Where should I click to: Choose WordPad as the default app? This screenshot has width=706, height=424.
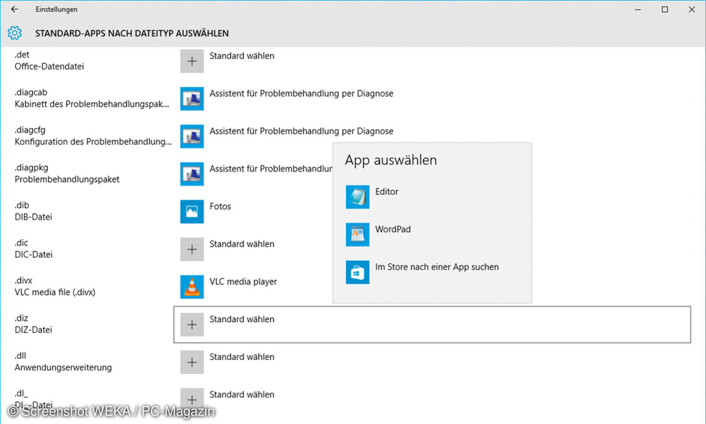click(x=392, y=229)
